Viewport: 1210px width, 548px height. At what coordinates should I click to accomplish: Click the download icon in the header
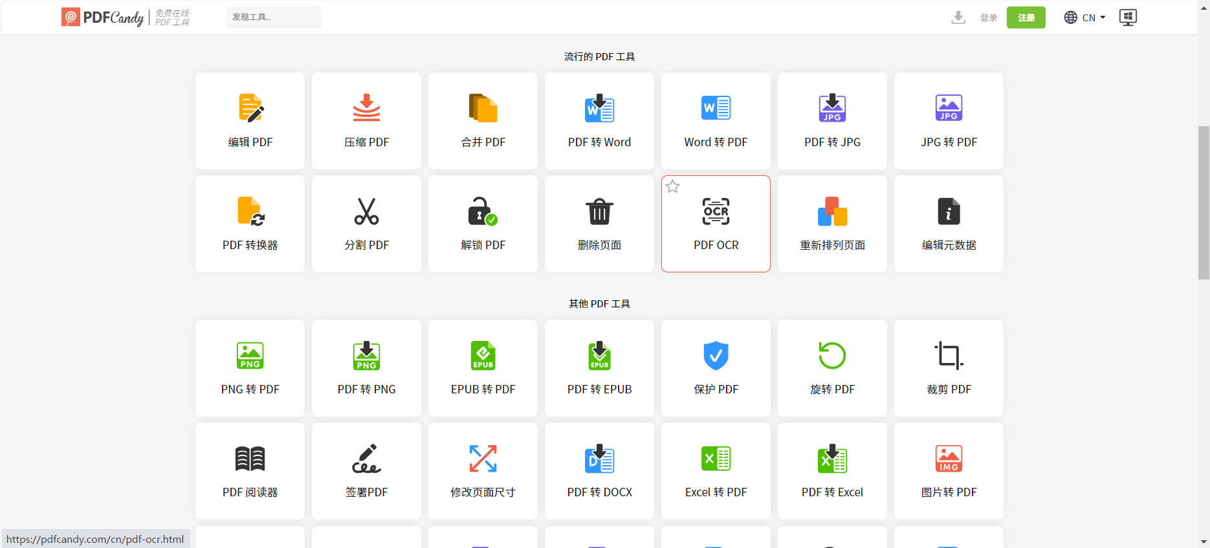(x=958, y=17)
